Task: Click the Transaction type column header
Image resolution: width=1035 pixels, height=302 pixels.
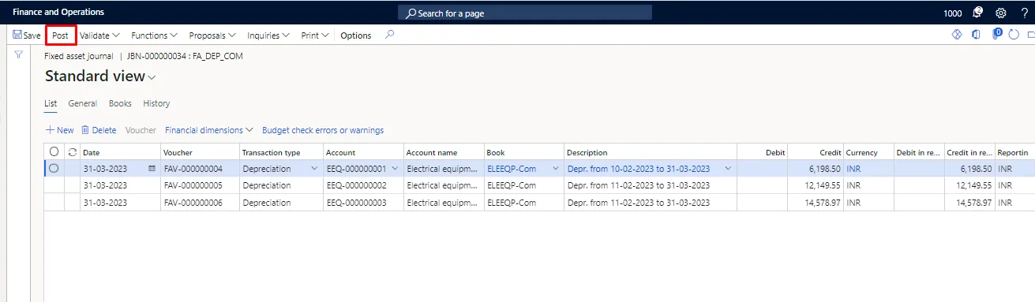Action: pyautogui.click(x=271, y=152)
